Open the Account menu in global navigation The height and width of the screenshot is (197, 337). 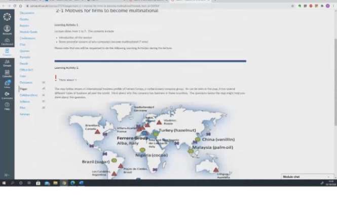[7, 30]
